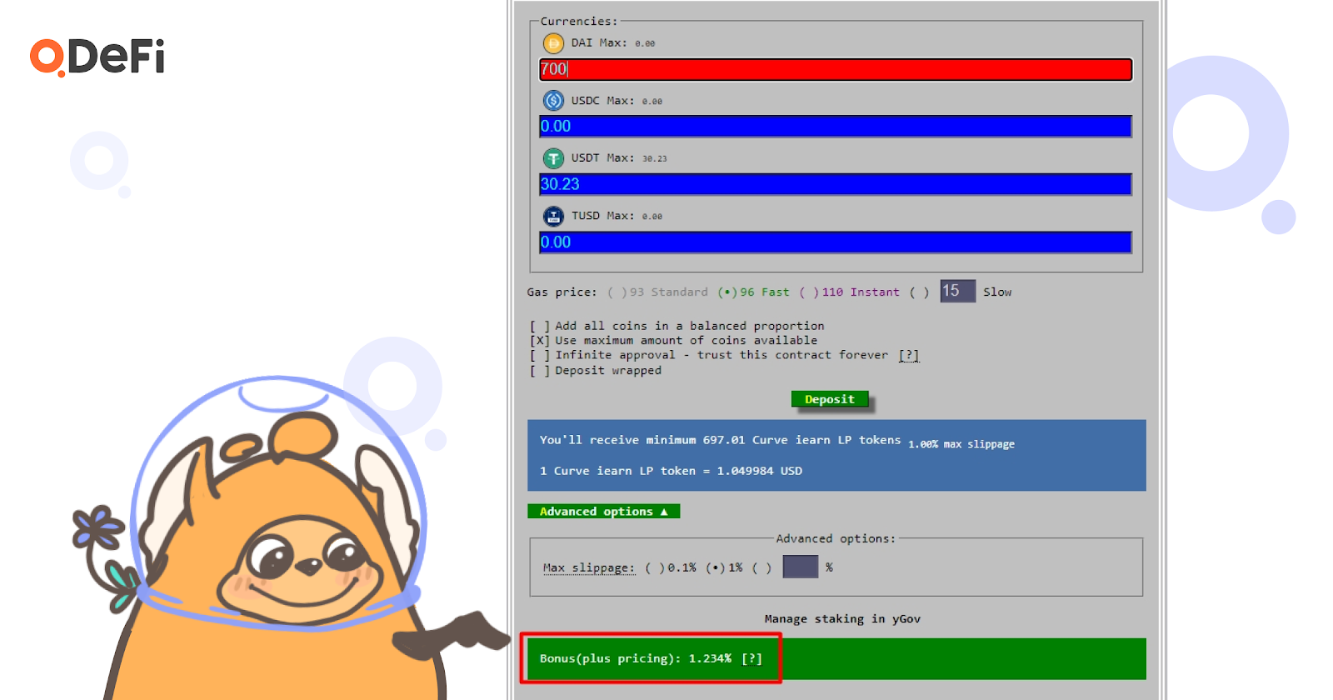Collapse the Advanced options section
The image size is (1333, 700).
(604, 512)
